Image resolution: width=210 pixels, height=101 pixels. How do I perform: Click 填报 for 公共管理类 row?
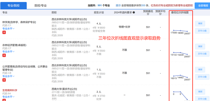(x=200, y=70)
